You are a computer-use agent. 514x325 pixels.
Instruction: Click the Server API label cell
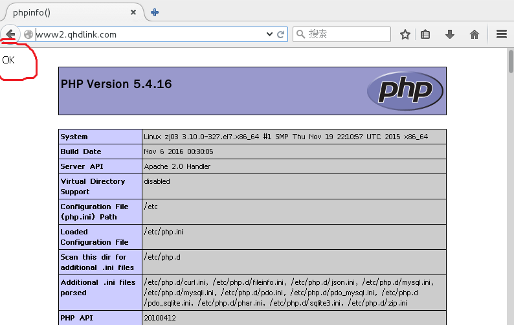point(100,166)
